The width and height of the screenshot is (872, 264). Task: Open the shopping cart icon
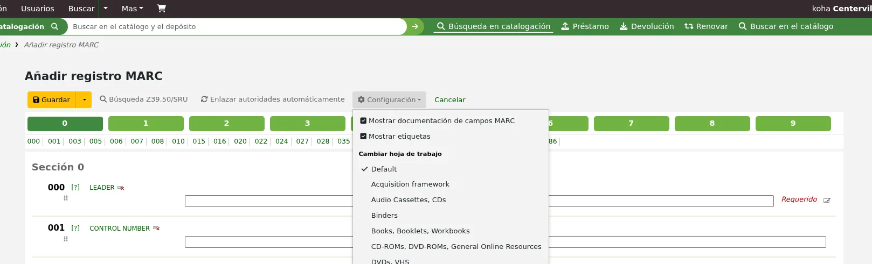click(x=161, y=8)
